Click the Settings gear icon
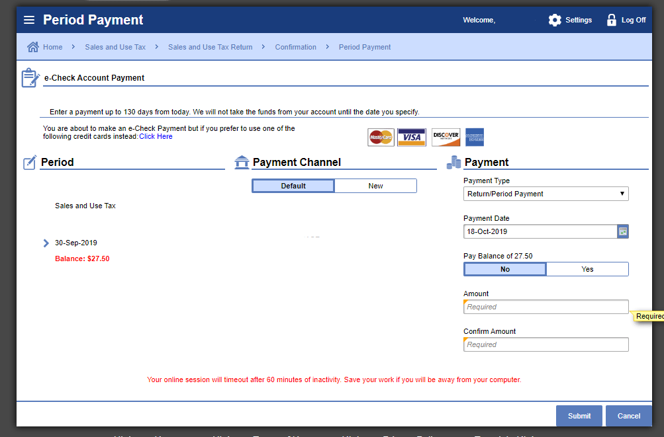Screen dimensions: 664x437 point(555,20)
